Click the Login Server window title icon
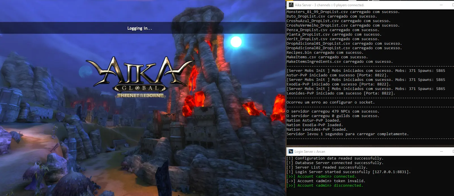The width and height of the screenshot is (454, 196). coord(291,152)
